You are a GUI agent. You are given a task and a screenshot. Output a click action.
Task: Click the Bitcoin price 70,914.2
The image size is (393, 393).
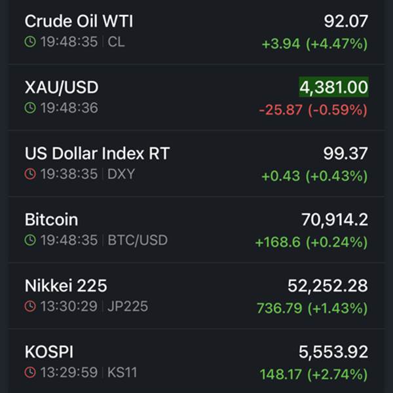pos(334,219)
